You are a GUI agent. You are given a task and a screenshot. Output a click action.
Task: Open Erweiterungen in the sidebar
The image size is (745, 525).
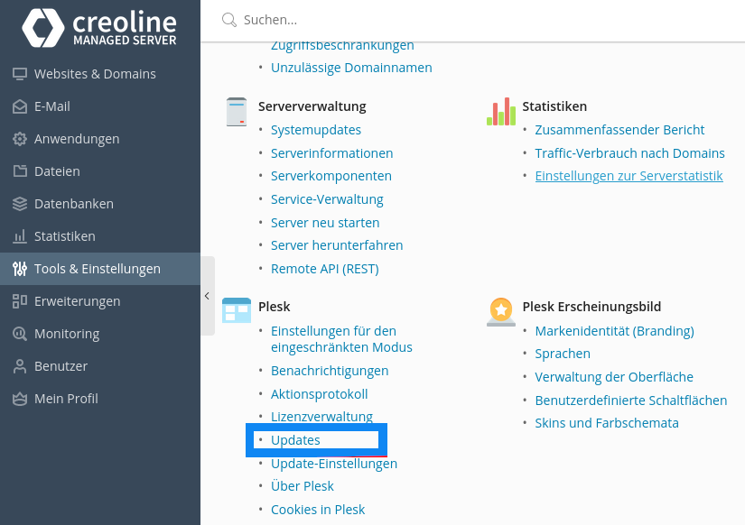click(100, 301)
